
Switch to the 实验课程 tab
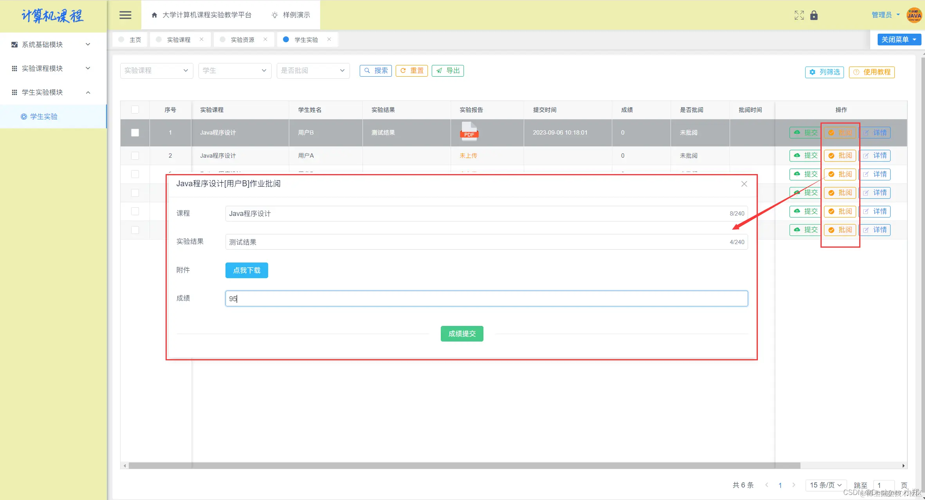179,40
